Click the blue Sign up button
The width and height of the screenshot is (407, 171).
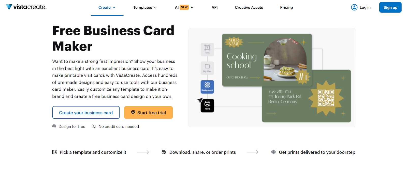click(390, 7)
